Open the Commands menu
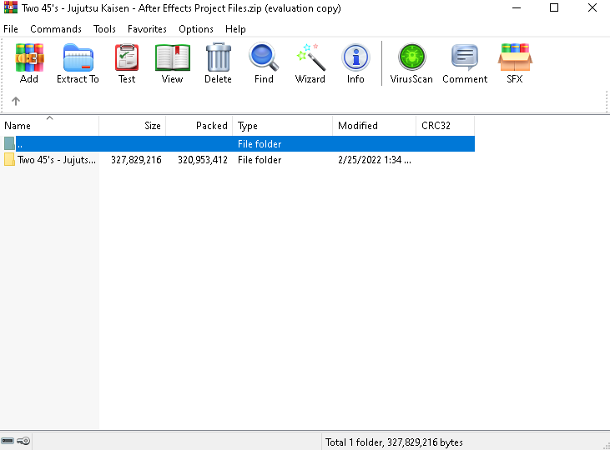 pyautogui.click(x=56, y=29)
